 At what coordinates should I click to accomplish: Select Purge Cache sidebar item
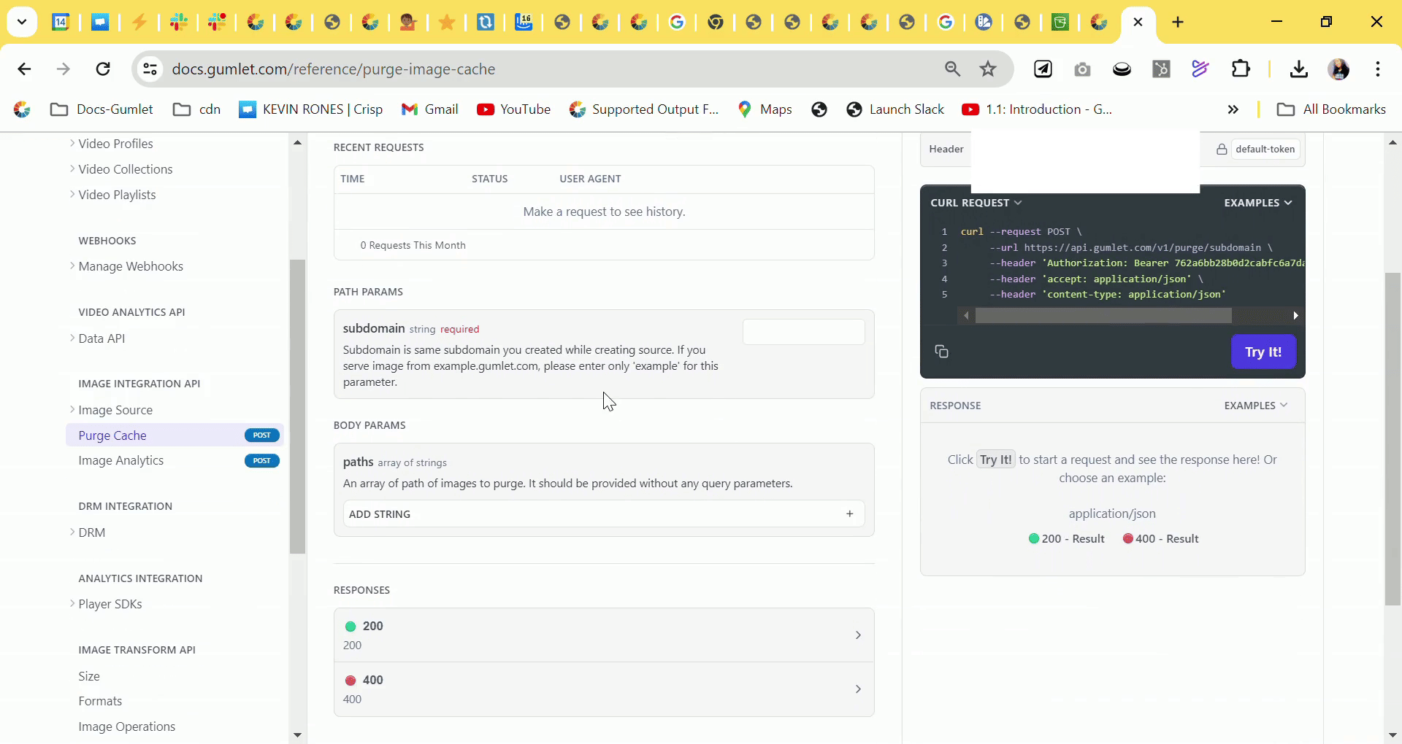[x=112, y=435]
